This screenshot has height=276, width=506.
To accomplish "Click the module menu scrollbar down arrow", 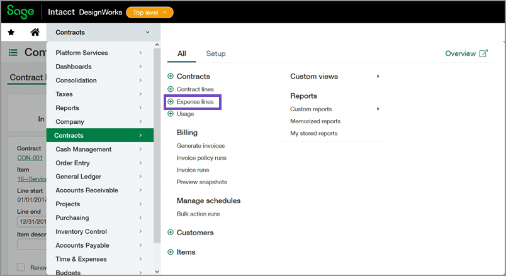I will tap(157, 272).
